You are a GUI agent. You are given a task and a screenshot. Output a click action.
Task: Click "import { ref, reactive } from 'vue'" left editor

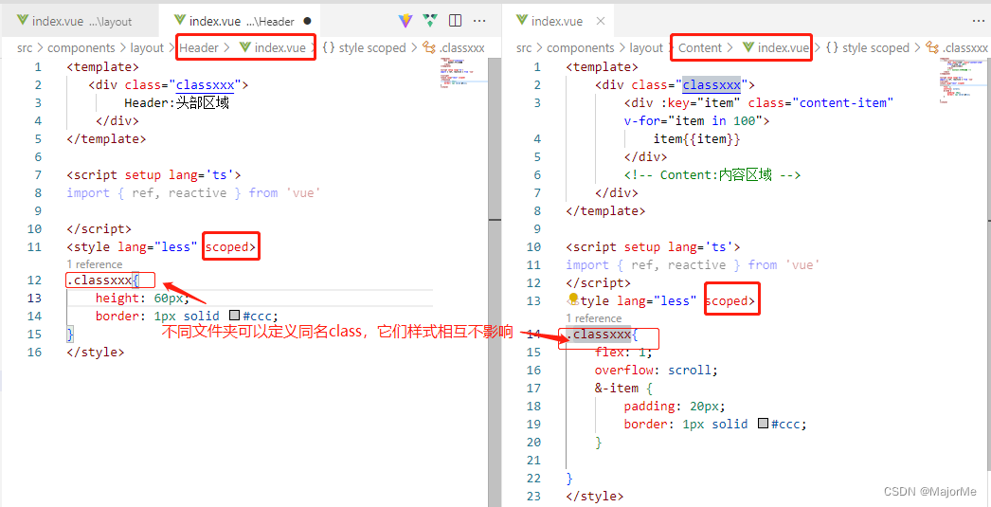tap(192, 192)
